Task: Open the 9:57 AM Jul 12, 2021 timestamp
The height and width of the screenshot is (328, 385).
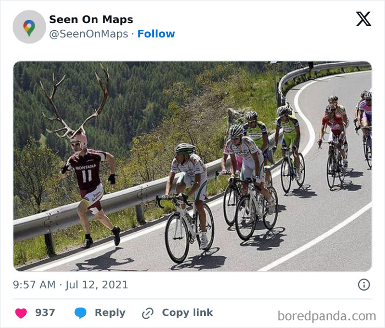Action: (x=70, y=285)
